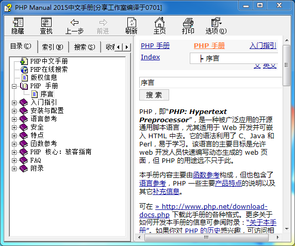Image resolution: width=295 pixels, height=246 pixels.
Task: Open the 序言 dropdown box in header
Action: point(234,58)
